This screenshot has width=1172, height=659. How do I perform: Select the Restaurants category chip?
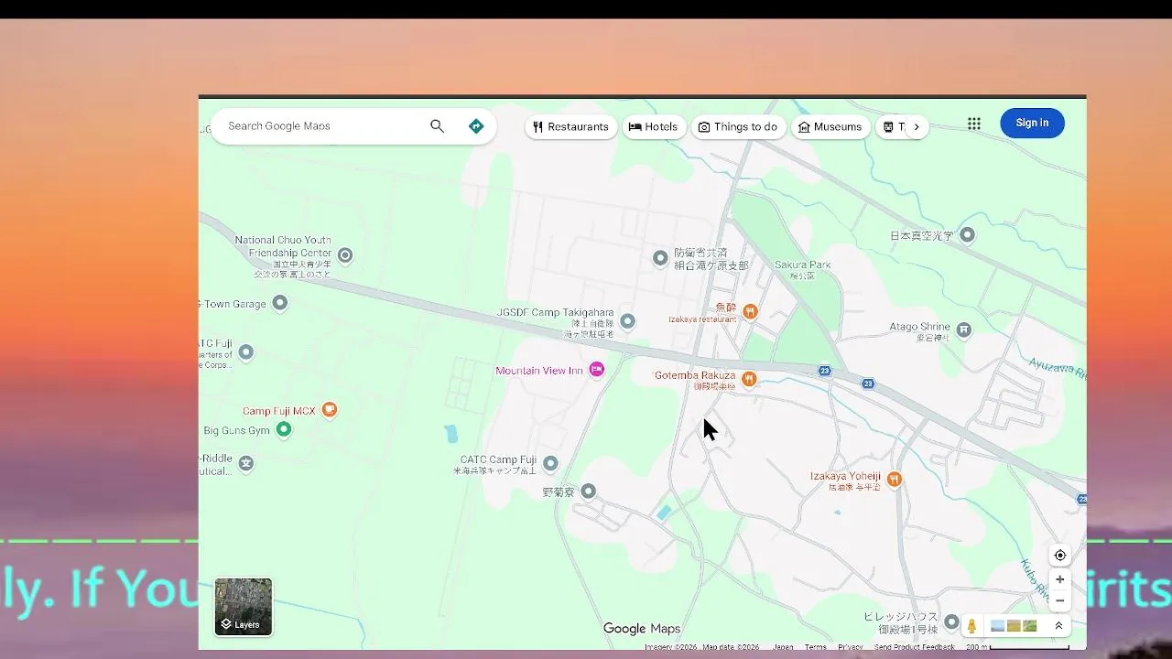pos(570,127)
